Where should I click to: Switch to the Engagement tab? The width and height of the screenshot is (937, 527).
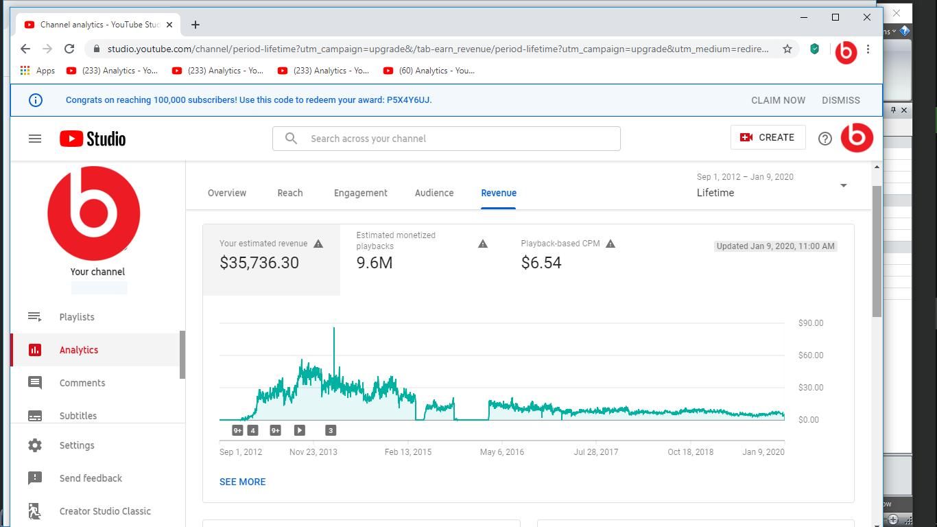tap(361, 193)
